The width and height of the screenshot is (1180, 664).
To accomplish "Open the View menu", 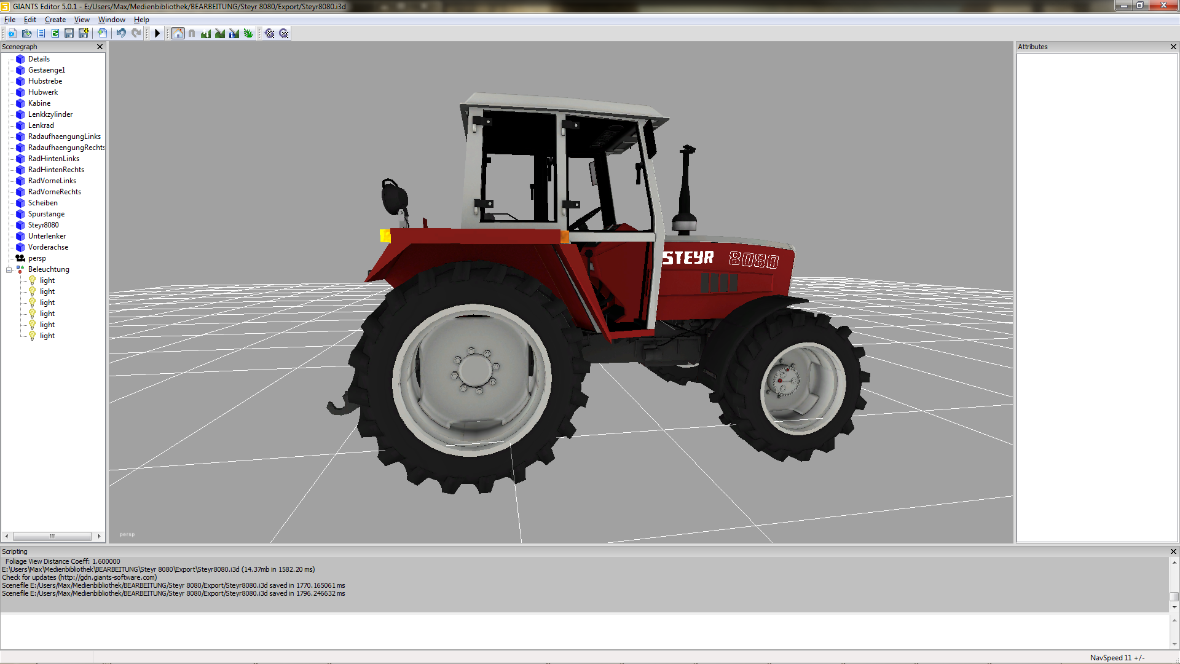I will [x=82, y=20].
